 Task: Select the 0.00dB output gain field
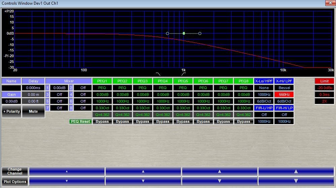(11, 101)
